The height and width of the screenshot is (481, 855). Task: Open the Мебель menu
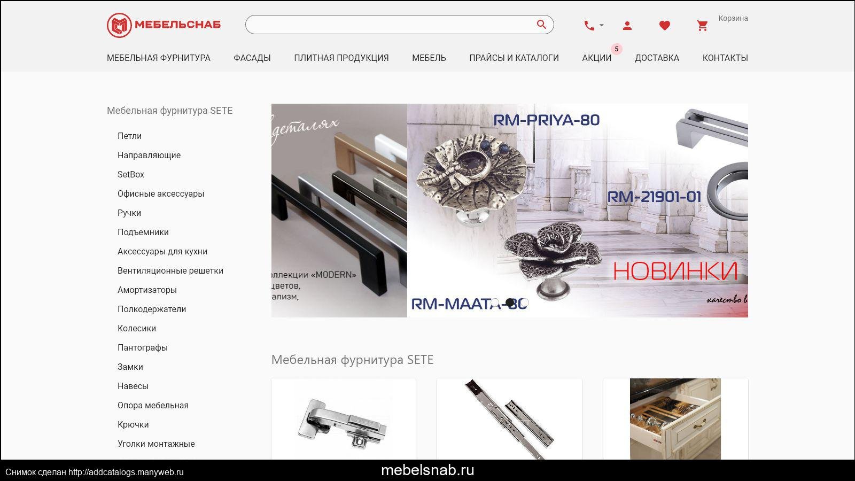tap(429, 58)
